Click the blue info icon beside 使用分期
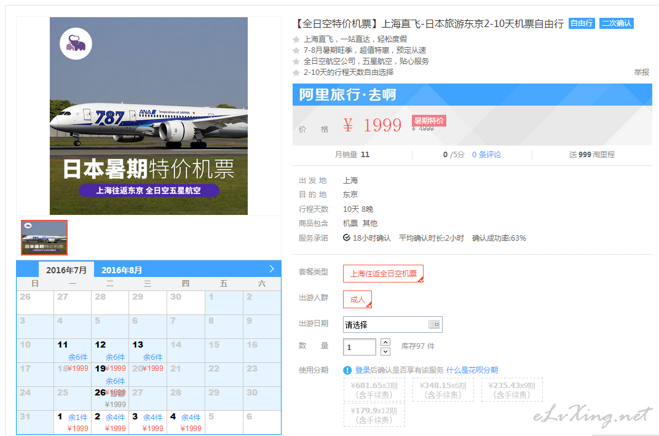659x436 pixels. 347,370
